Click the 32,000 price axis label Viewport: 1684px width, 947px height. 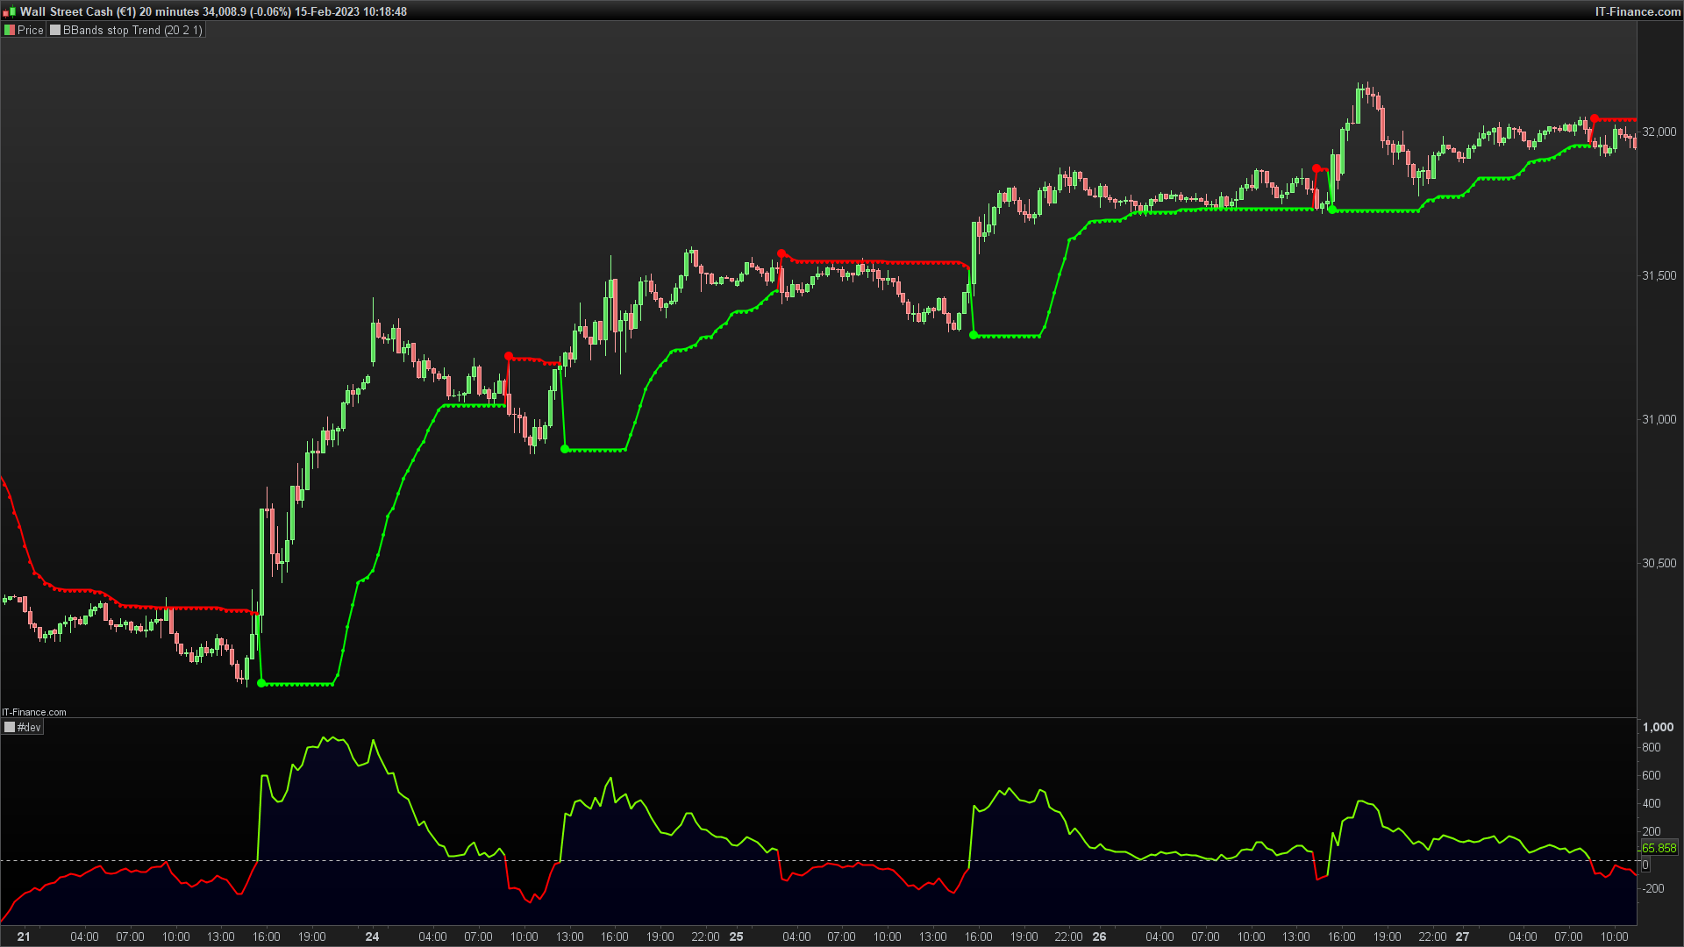tap(1659, 132)
